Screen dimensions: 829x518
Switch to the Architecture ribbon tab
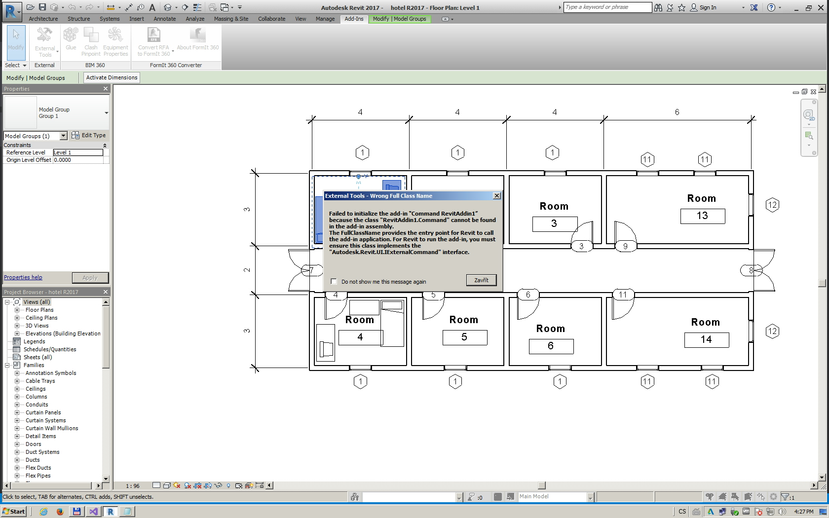click(43, 19)
